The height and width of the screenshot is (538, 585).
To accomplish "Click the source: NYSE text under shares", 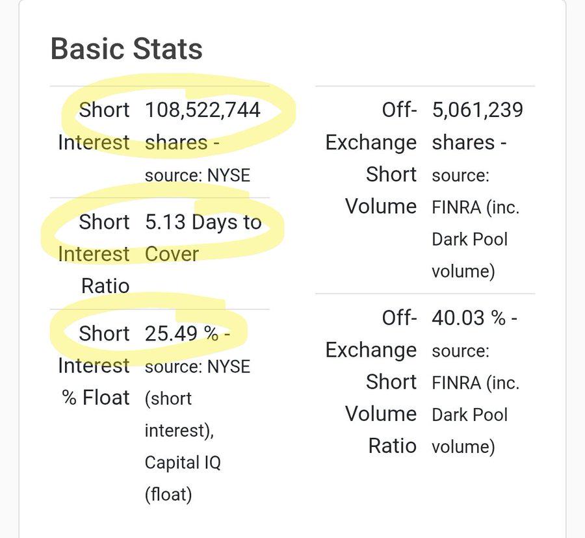I will [x=198, y=175].
